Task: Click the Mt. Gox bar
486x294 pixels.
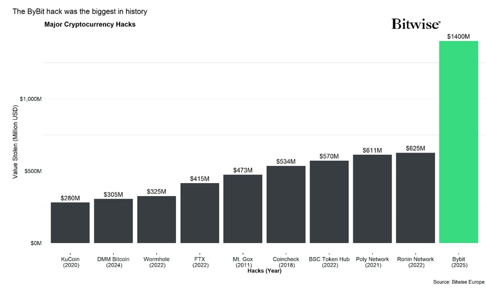Action: 242,208
